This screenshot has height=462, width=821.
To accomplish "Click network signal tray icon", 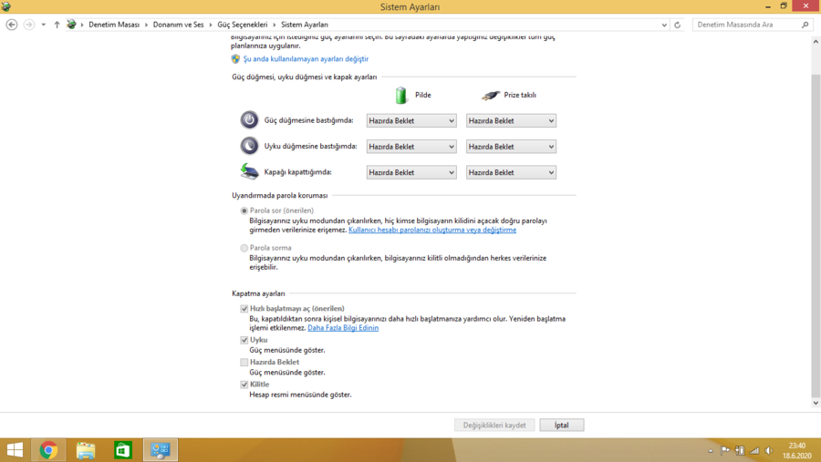I will [x=754, y=450].
